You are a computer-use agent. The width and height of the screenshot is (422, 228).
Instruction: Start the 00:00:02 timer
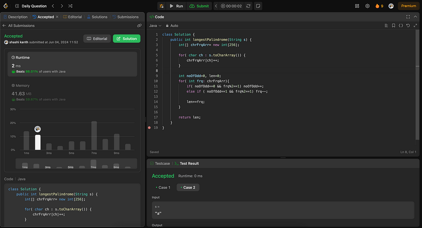232,6
